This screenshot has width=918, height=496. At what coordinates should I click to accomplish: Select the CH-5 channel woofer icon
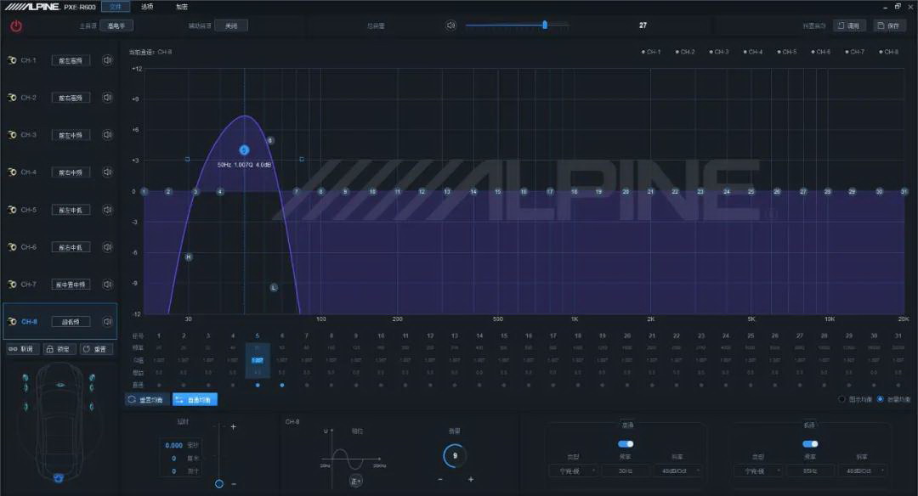click(x=12, y=210)
